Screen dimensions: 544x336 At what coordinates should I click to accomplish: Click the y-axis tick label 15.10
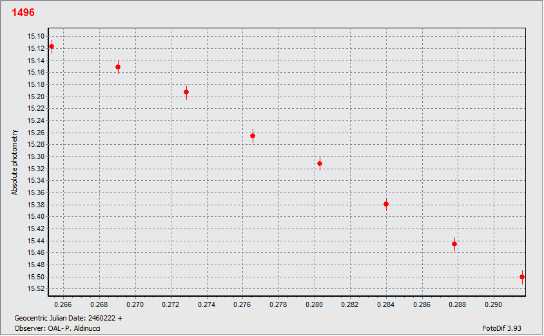pos(35,37)
